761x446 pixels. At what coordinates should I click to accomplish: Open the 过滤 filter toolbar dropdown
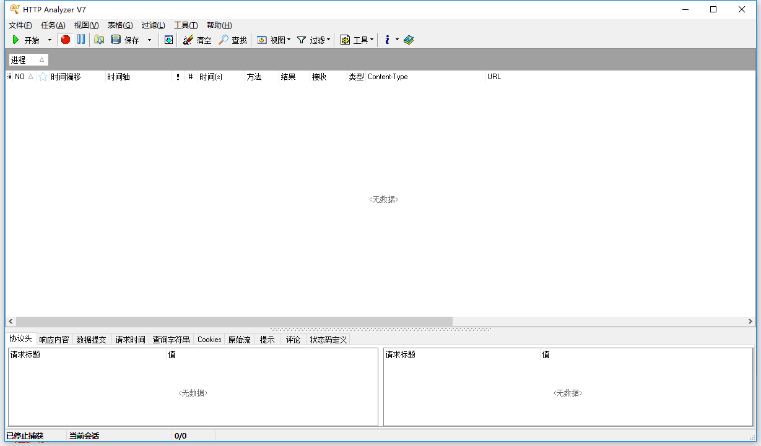tap(314, 40)
